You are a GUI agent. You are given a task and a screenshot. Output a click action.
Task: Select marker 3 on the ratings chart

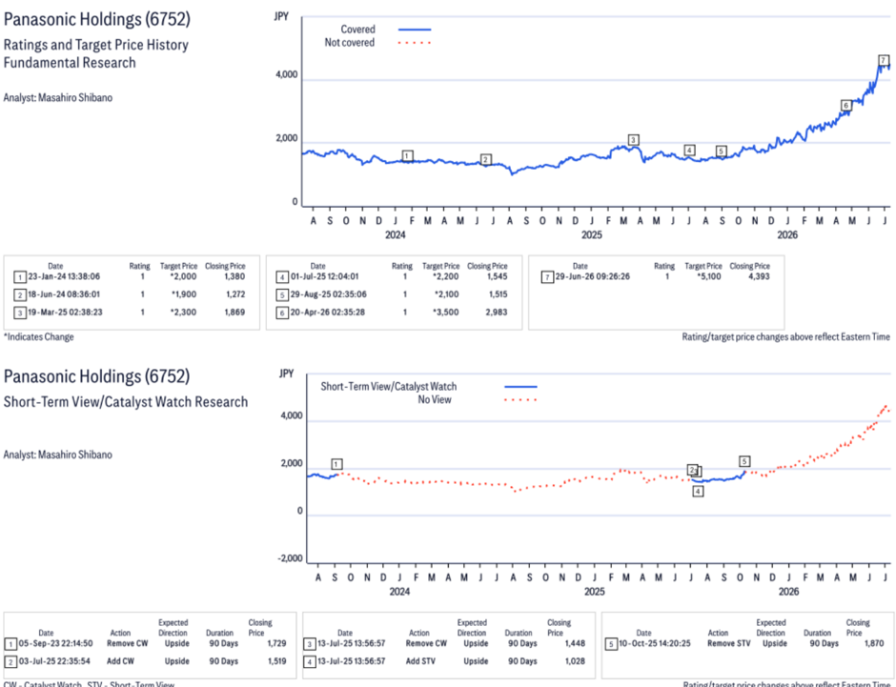[x=633, y=140]
